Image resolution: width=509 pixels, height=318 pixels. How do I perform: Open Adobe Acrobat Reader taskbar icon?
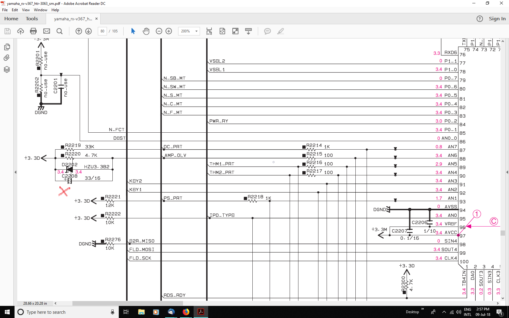pyautogui.click(x=201, y=312)
